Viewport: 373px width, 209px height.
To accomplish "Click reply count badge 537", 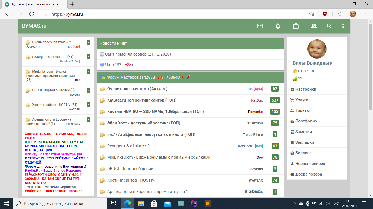I will (275, 100).
